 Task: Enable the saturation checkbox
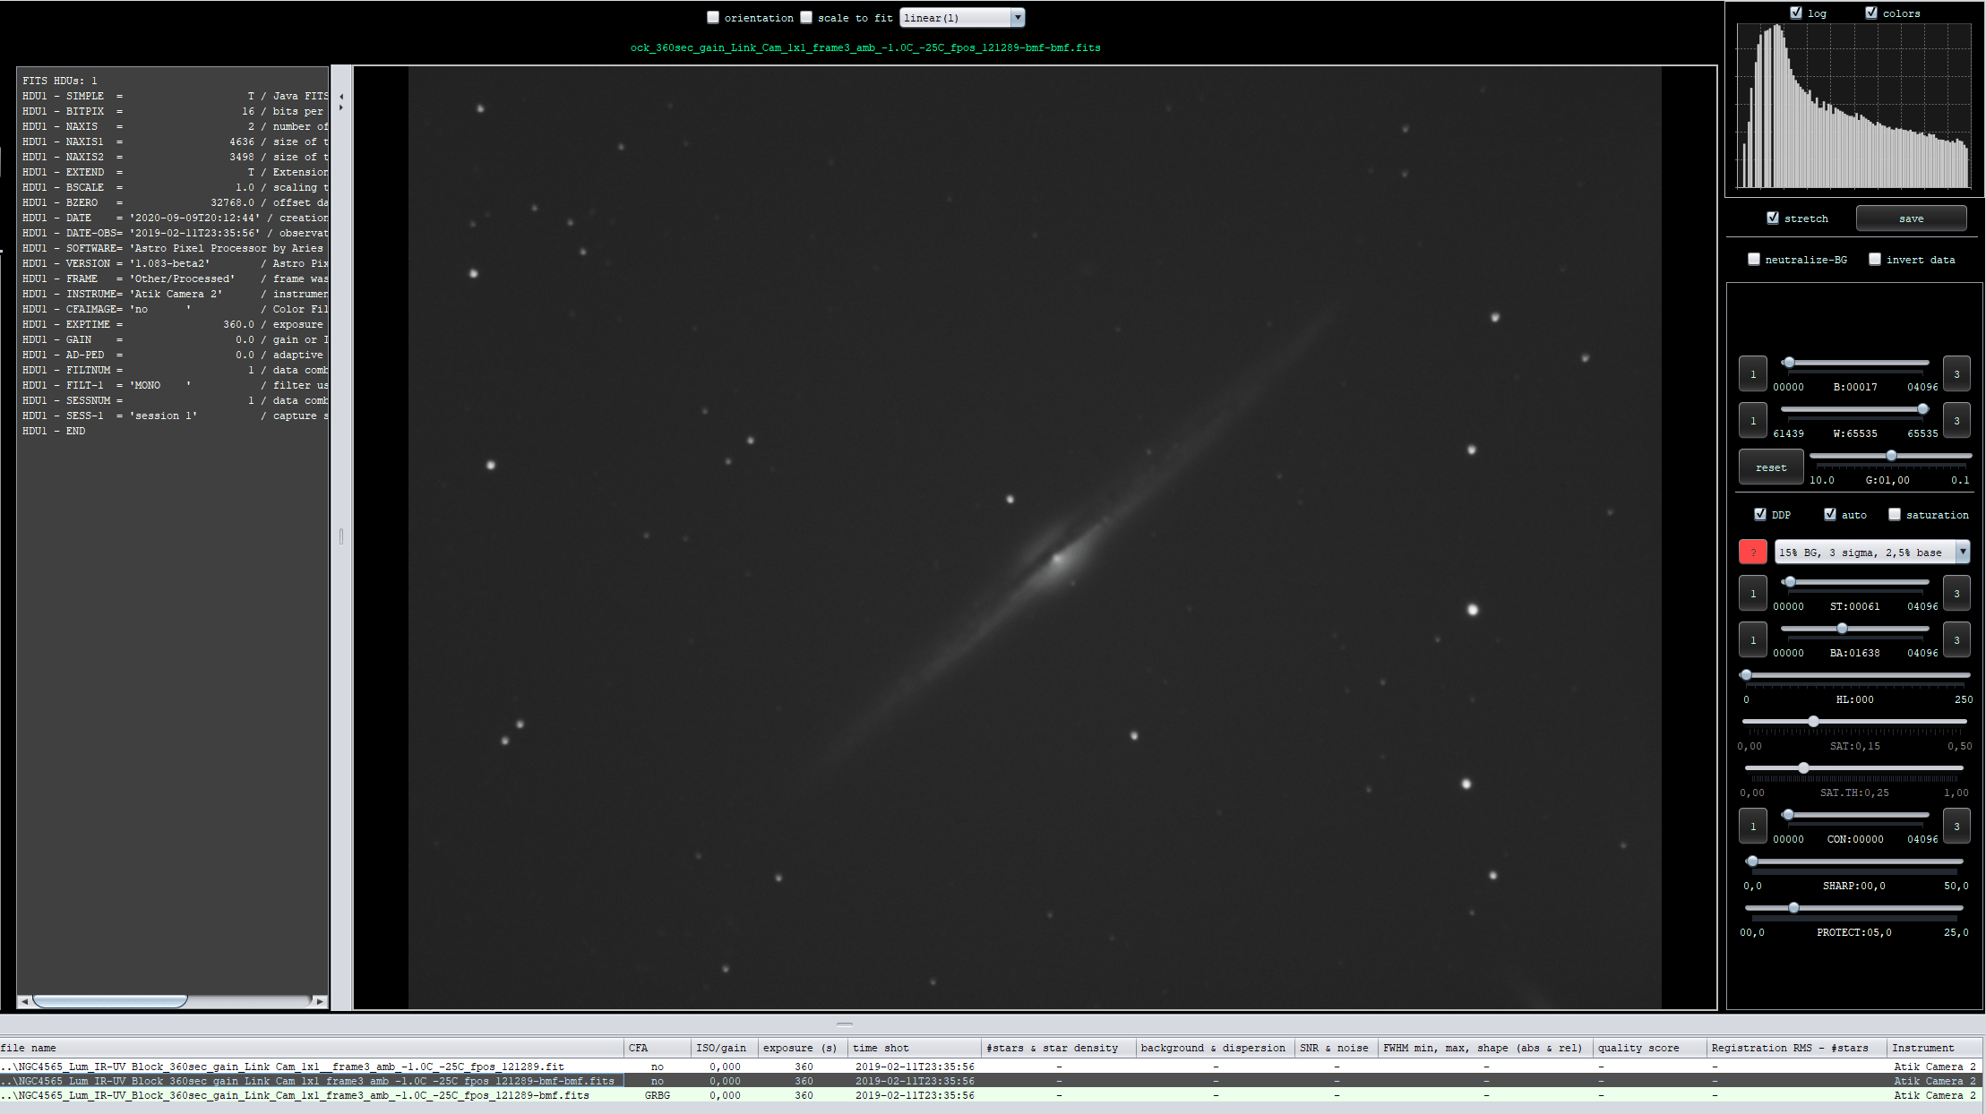1895,515
